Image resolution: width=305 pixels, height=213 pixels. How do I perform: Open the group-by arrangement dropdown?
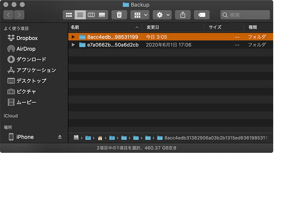[x=139, y=15]
